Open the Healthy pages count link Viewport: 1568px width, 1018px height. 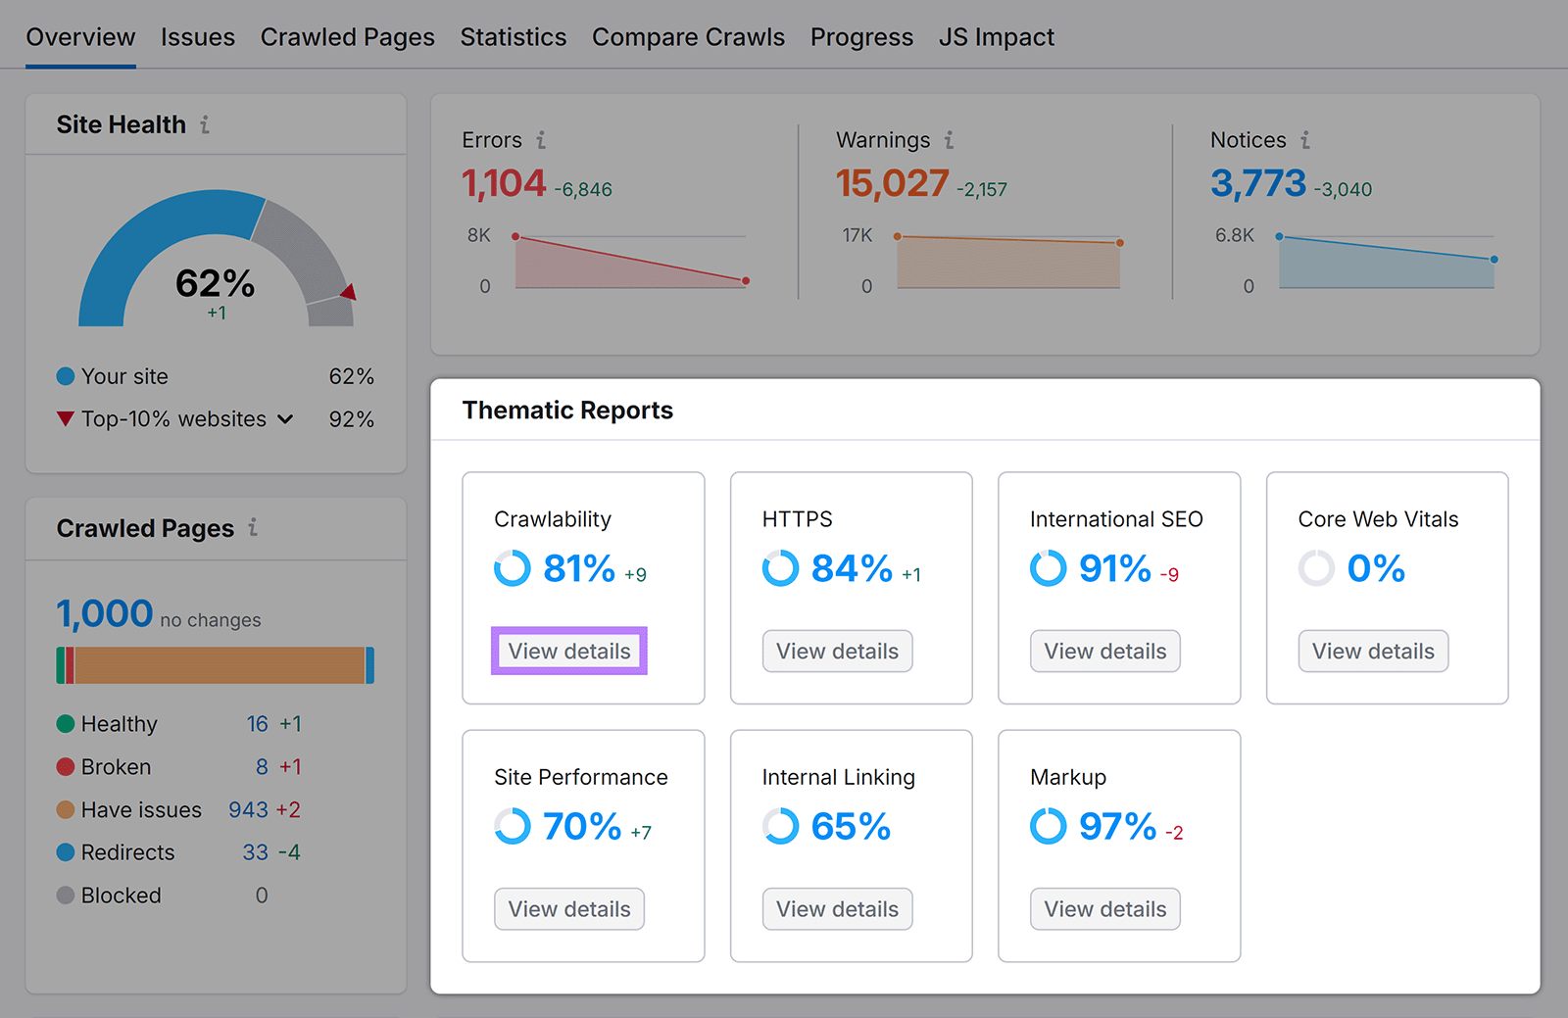pos(257,724)
